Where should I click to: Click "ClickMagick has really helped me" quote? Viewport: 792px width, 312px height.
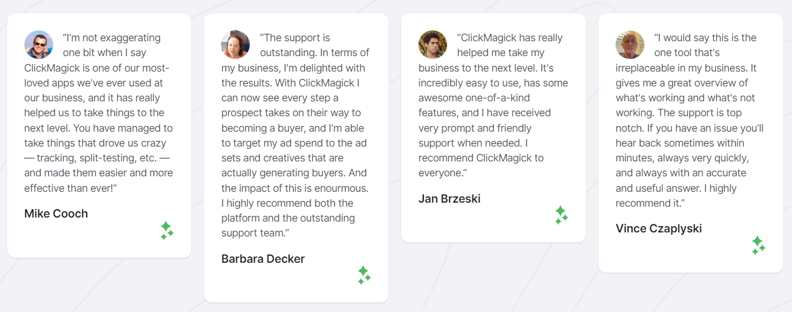pyautogui.click(x=493, y=105)
